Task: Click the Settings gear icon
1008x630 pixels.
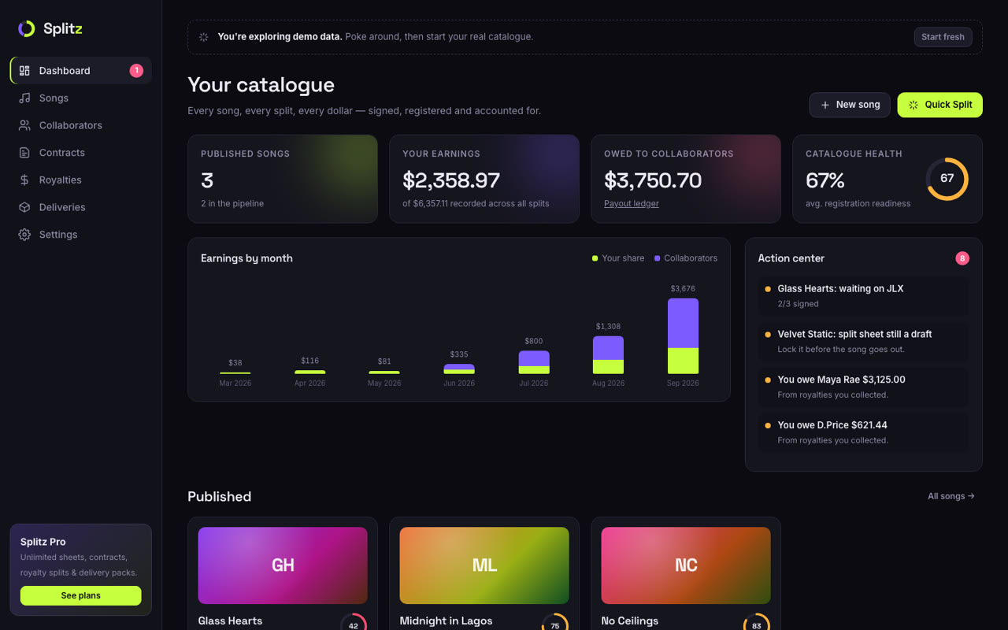Action: 24,235
